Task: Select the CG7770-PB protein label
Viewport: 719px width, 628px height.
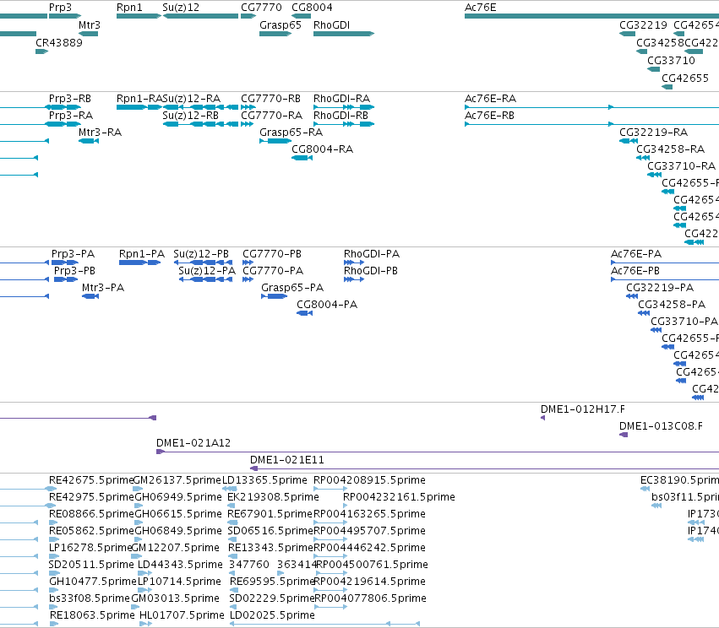Action: [272, 254]
